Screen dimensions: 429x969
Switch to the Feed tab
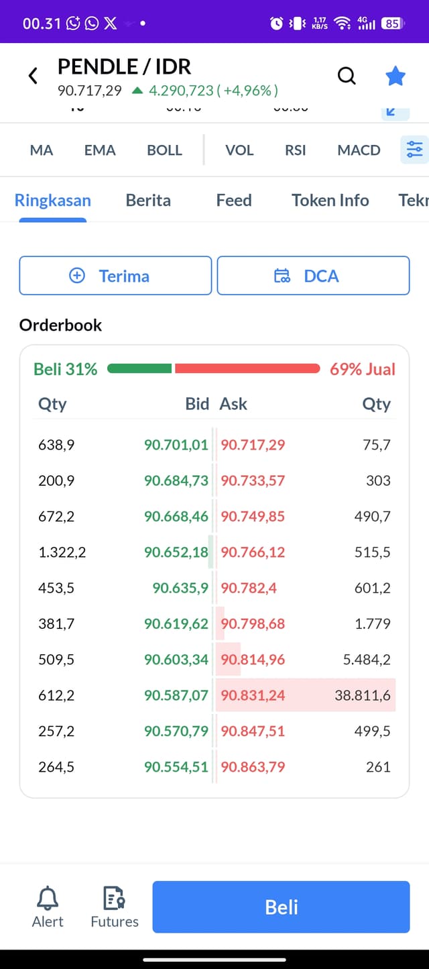click(234, 200)
